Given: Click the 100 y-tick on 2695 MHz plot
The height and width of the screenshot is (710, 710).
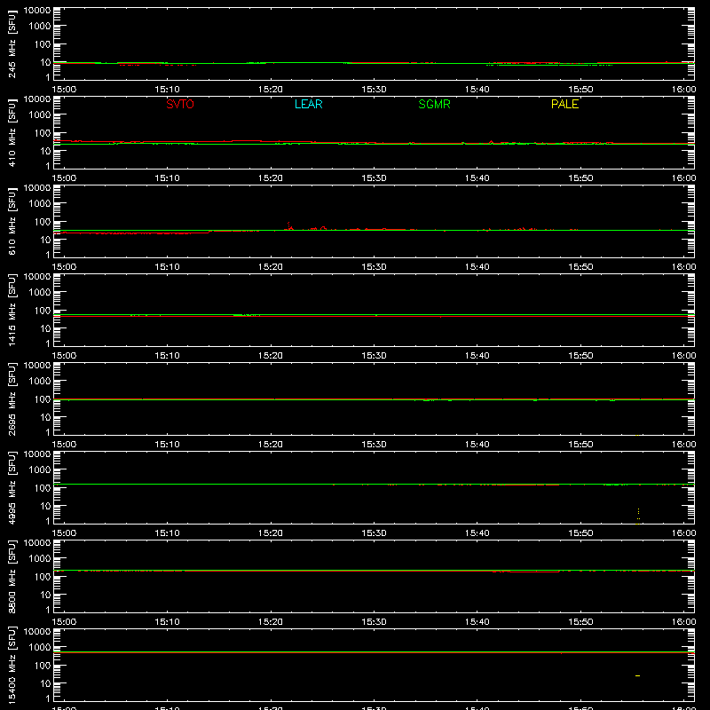Looking at the screenshot, I should coord(43,398).
